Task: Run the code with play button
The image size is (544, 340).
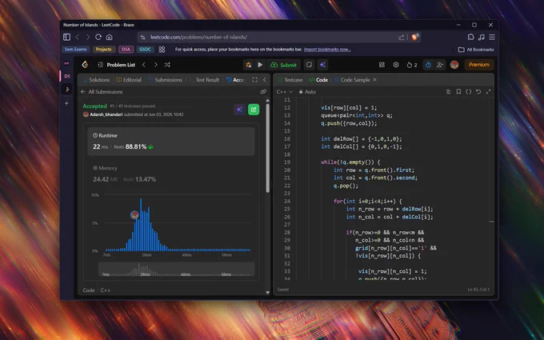Action: (260, 65)
